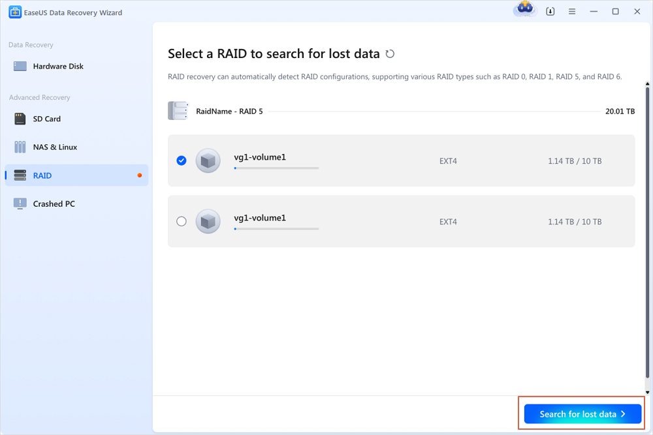Click the EaseUS app logo icon
The width and height of the screenshot is (653, 435).
(x=15, y=12)
